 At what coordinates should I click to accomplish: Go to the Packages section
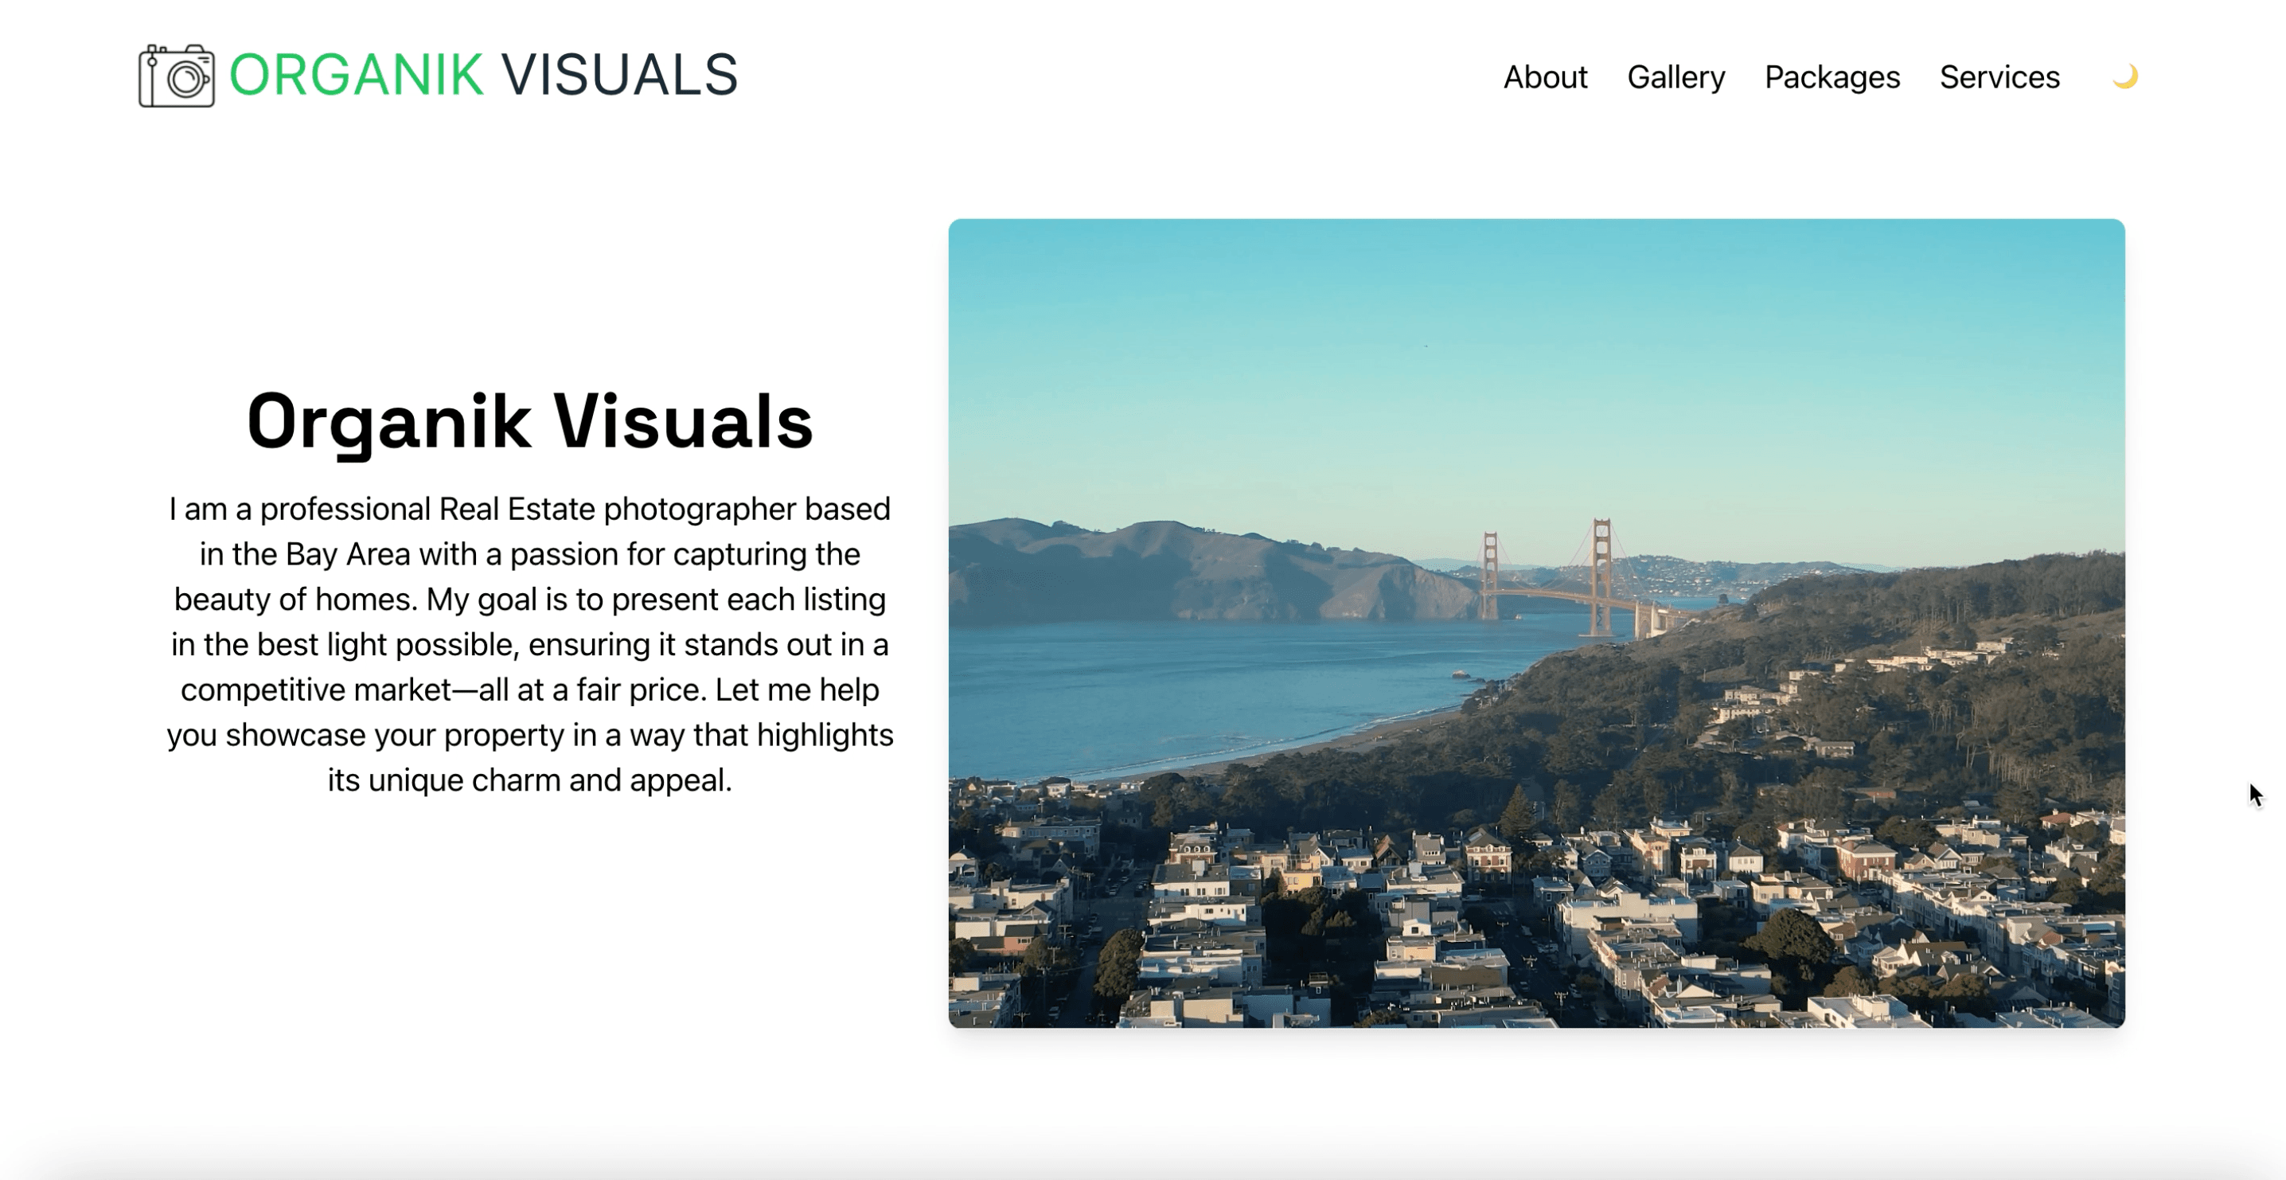(x=1832, y=77)
